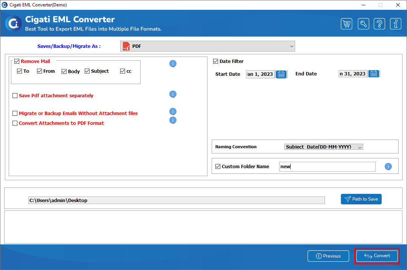Open the help question mark icon

coord(379,24)
